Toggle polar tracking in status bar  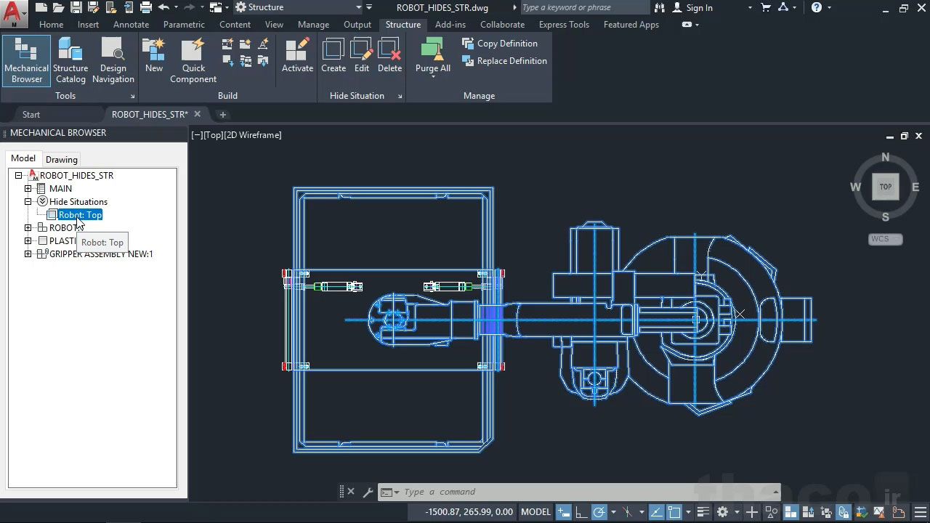click(599, 512)
